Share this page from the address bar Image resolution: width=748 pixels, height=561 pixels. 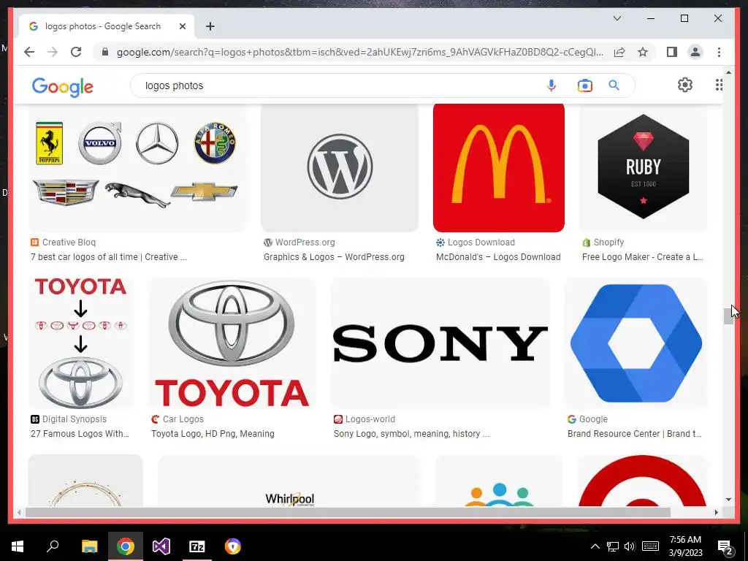[x=619, y=52]
